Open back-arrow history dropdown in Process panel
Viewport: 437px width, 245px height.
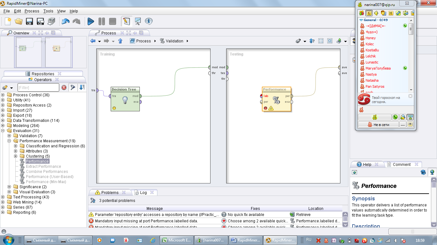click(99, 41)
